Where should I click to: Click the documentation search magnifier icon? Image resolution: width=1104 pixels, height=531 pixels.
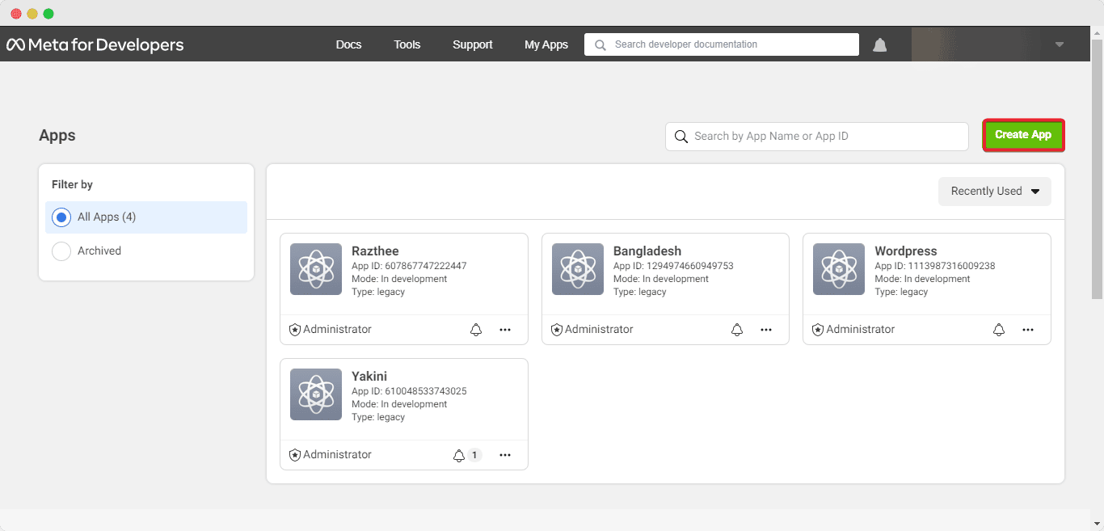(x=600, y=45)
